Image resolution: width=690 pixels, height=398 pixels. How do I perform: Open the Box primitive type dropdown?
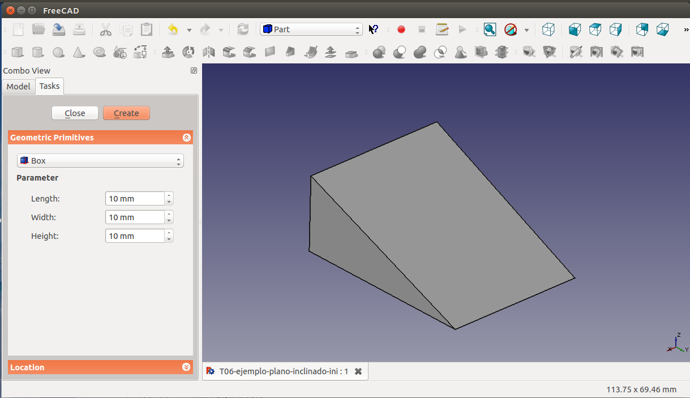tap(100, 161)
